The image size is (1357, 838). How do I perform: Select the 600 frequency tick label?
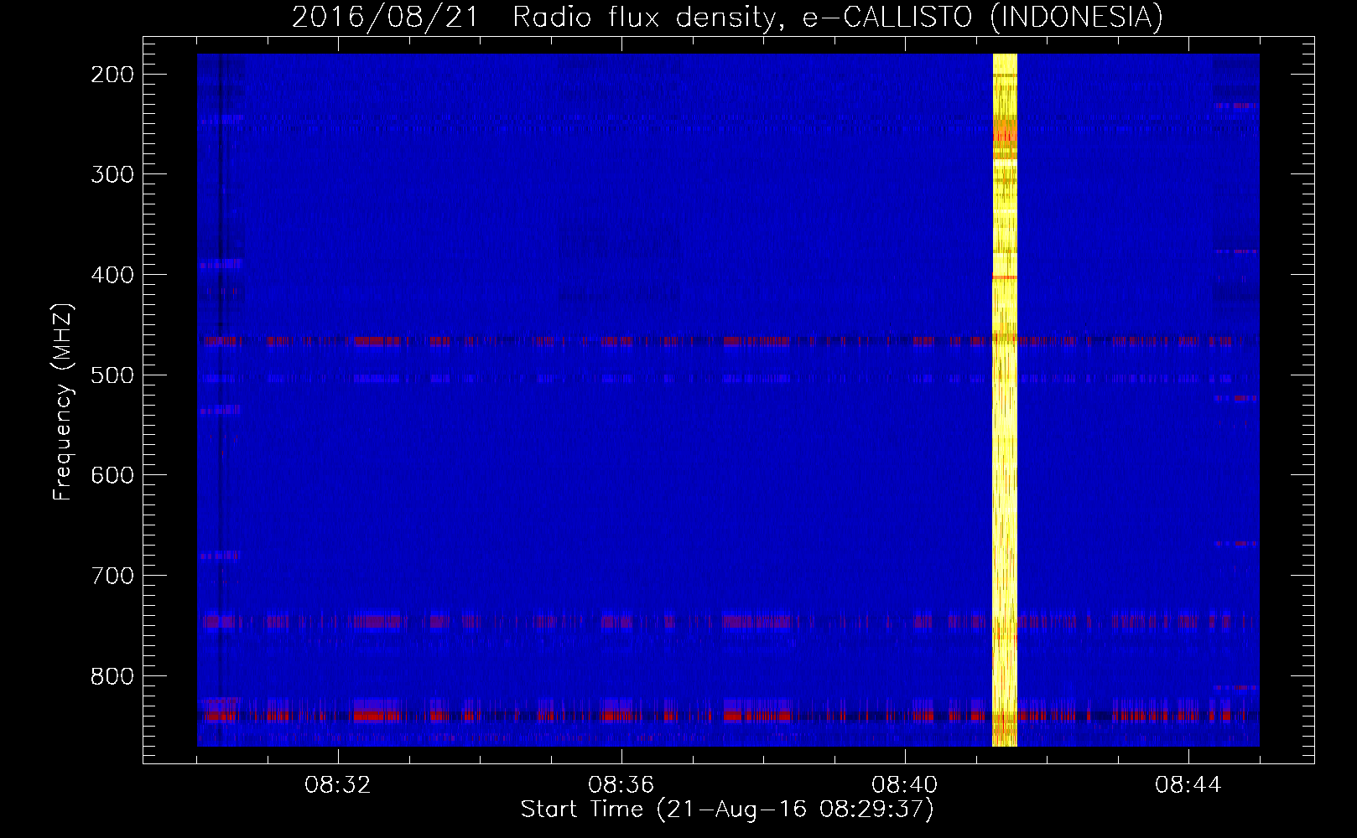pyautogui.click(x=112, y=475)
